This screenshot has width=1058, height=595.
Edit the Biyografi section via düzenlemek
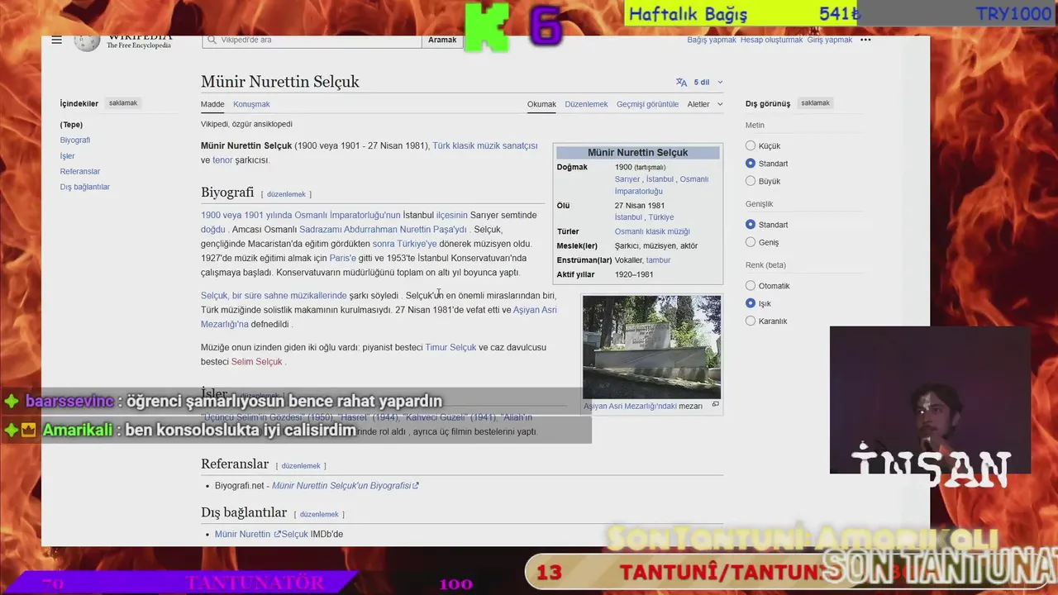click(286, 194)
